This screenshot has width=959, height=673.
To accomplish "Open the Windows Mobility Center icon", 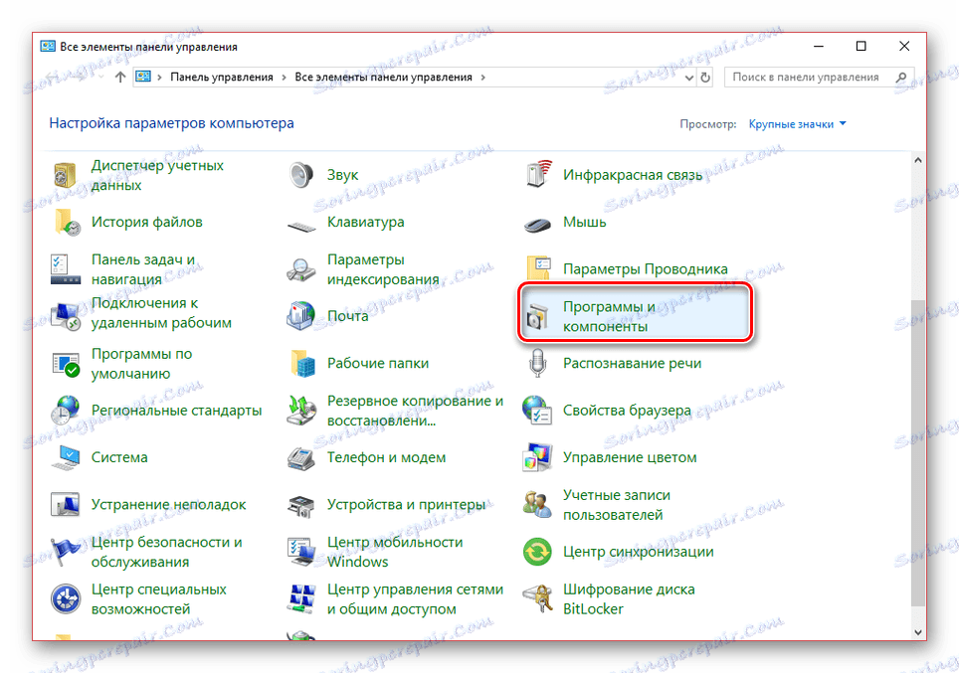I will (301, 552).
